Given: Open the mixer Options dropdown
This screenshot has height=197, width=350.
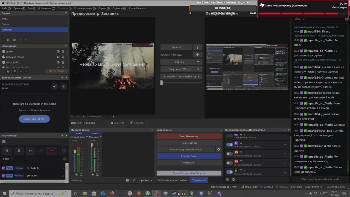Looking at the screenshot, I should (146, 180).
